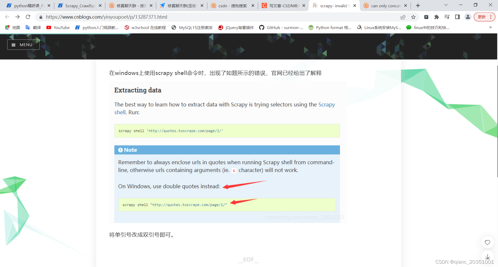Click the forward navigation arrow
498x267 pixels.
coord(17,17)
